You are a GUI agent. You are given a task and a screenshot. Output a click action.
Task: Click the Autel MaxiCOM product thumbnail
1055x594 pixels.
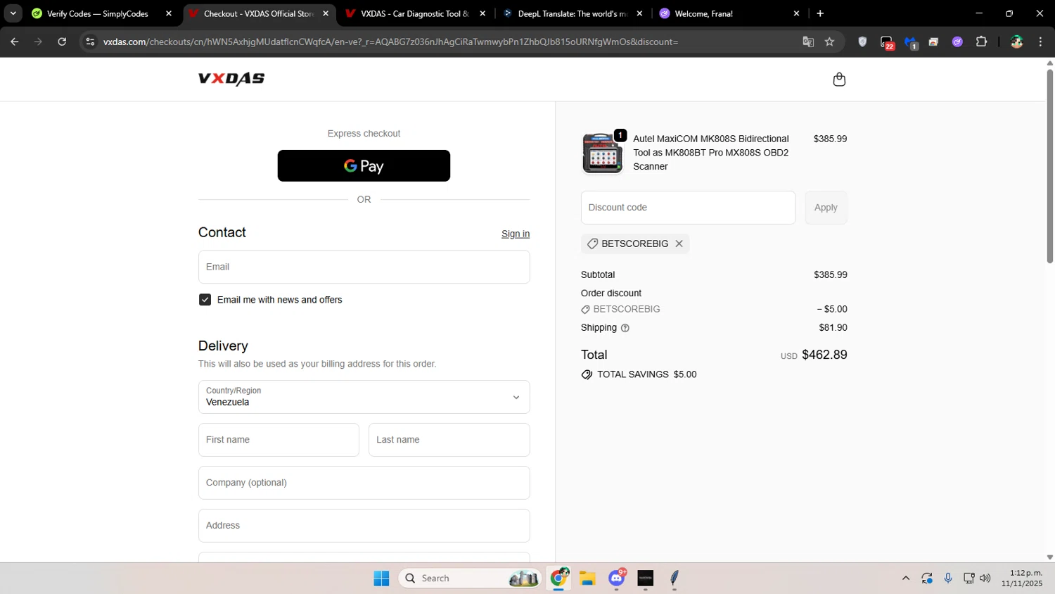click(x=602, y=153)
